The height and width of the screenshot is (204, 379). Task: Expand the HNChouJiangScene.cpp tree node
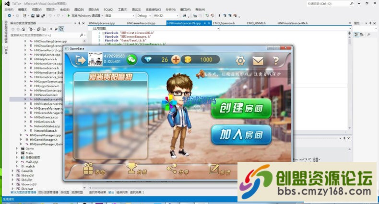tap(25, 41)
